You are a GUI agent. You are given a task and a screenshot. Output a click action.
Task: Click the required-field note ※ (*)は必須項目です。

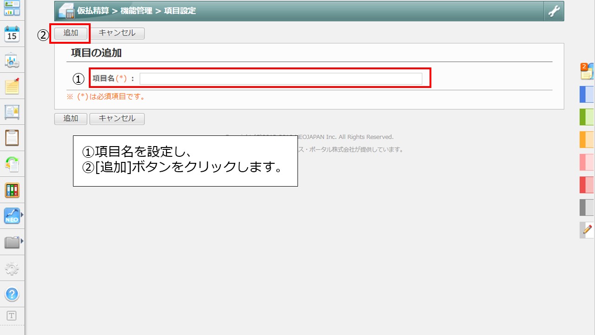point(106,97)
